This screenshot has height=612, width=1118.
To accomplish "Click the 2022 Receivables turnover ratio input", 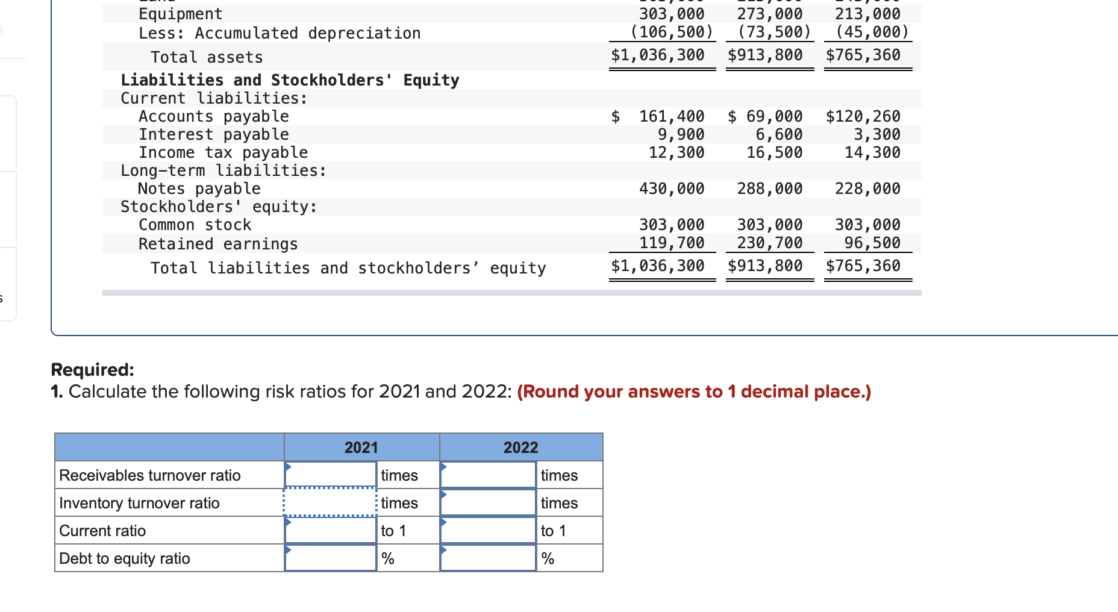I will (488, 475).
